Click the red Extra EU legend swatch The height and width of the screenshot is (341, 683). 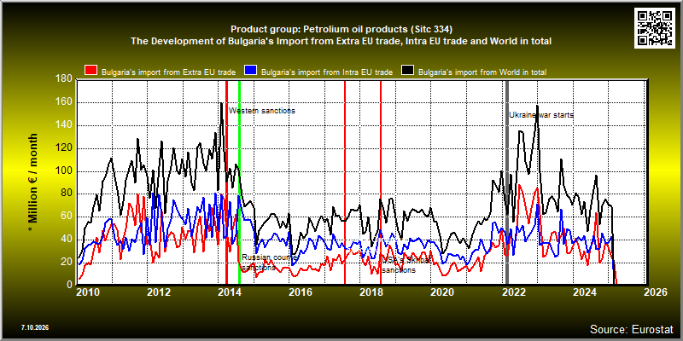point(91,70)
